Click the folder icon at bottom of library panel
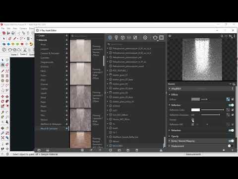The image size is (238, 179). pos(39,150)
